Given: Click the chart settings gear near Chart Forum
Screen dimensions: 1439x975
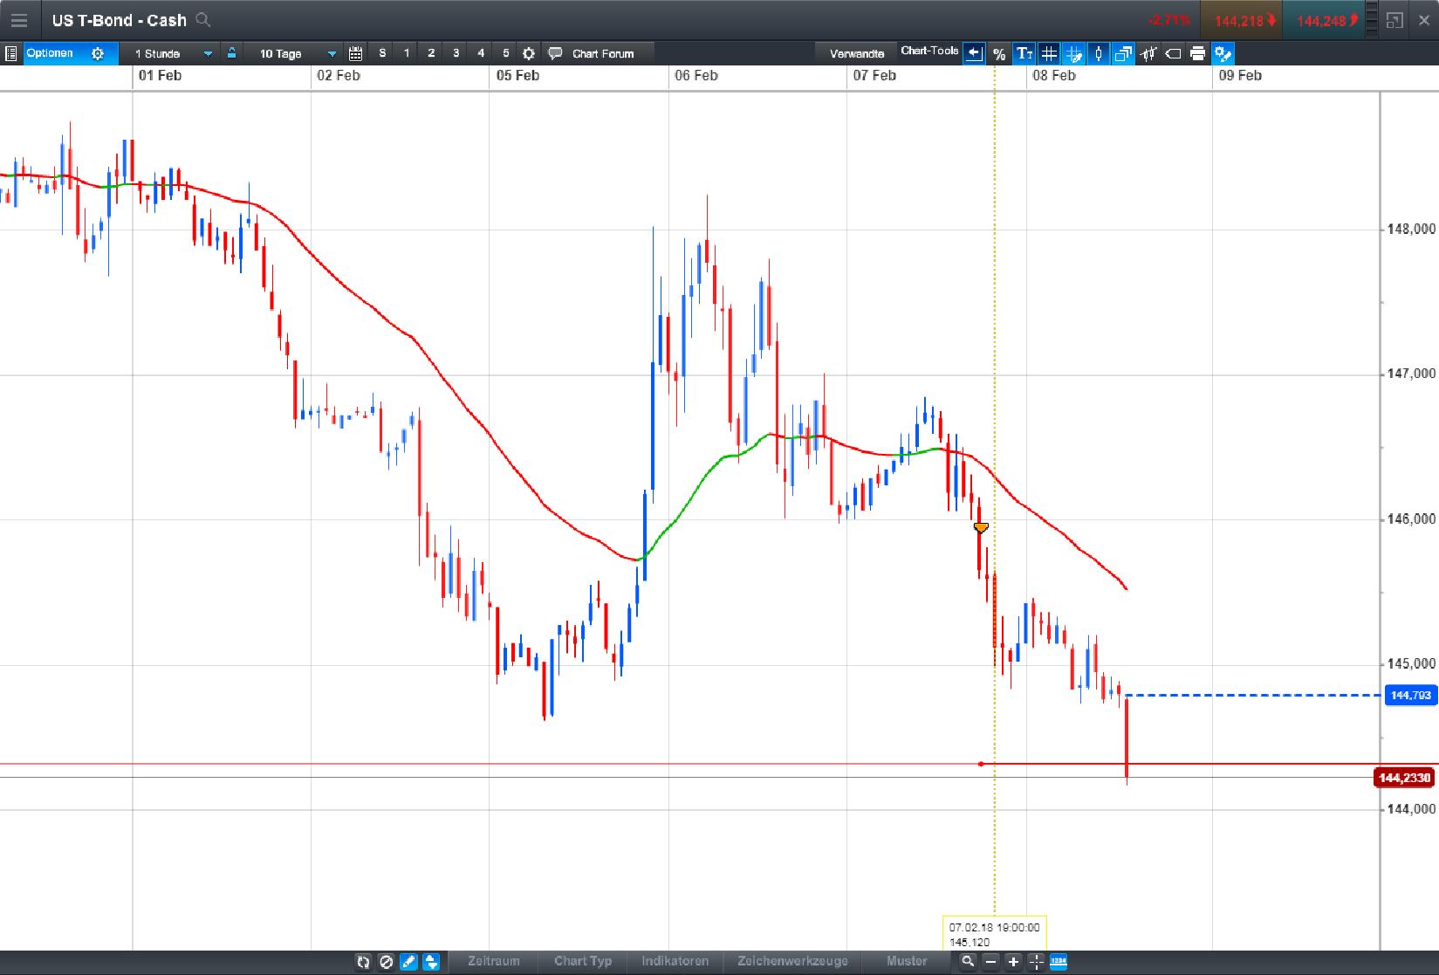Looking at the screenshot, I should click(528, 53).
